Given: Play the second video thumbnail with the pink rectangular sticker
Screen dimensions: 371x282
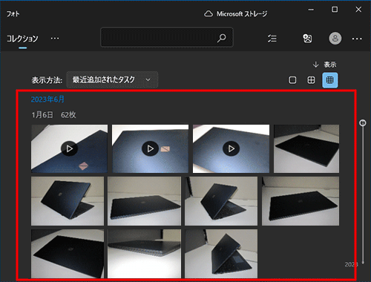Looking at the screenshot, I should [x=150, y=148].
